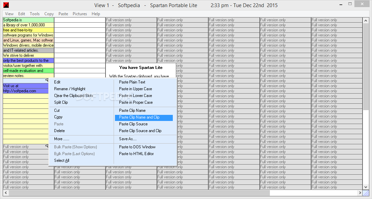This screenshot has height=199, width=372.
Task: Maximize the Spartan window
Action: click(x=350, y=4)
